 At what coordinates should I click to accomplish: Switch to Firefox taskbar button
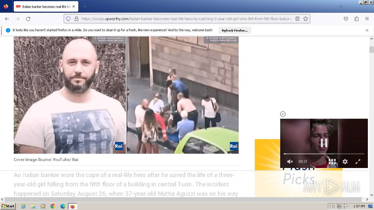coord(72,206)
